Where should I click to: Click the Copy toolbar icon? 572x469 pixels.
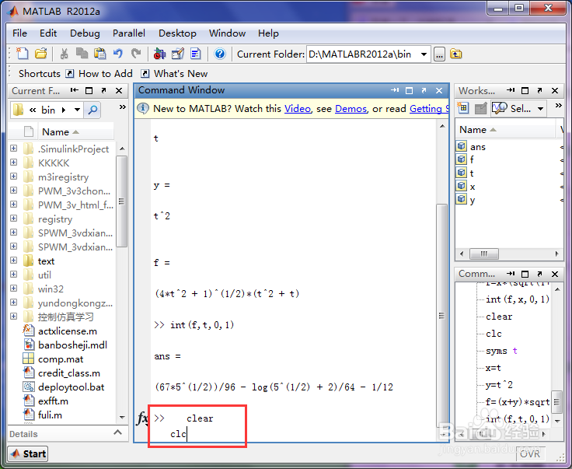coord(82,54)
